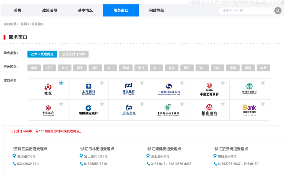Click the 中国邮政储蓄银行 logo

pyautogui.click(x=168, y=110)
